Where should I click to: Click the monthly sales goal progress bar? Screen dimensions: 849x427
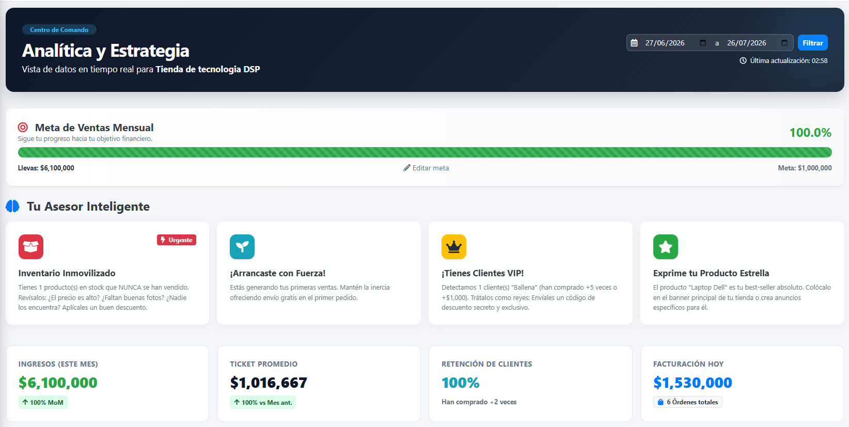(x=424, y=152)
